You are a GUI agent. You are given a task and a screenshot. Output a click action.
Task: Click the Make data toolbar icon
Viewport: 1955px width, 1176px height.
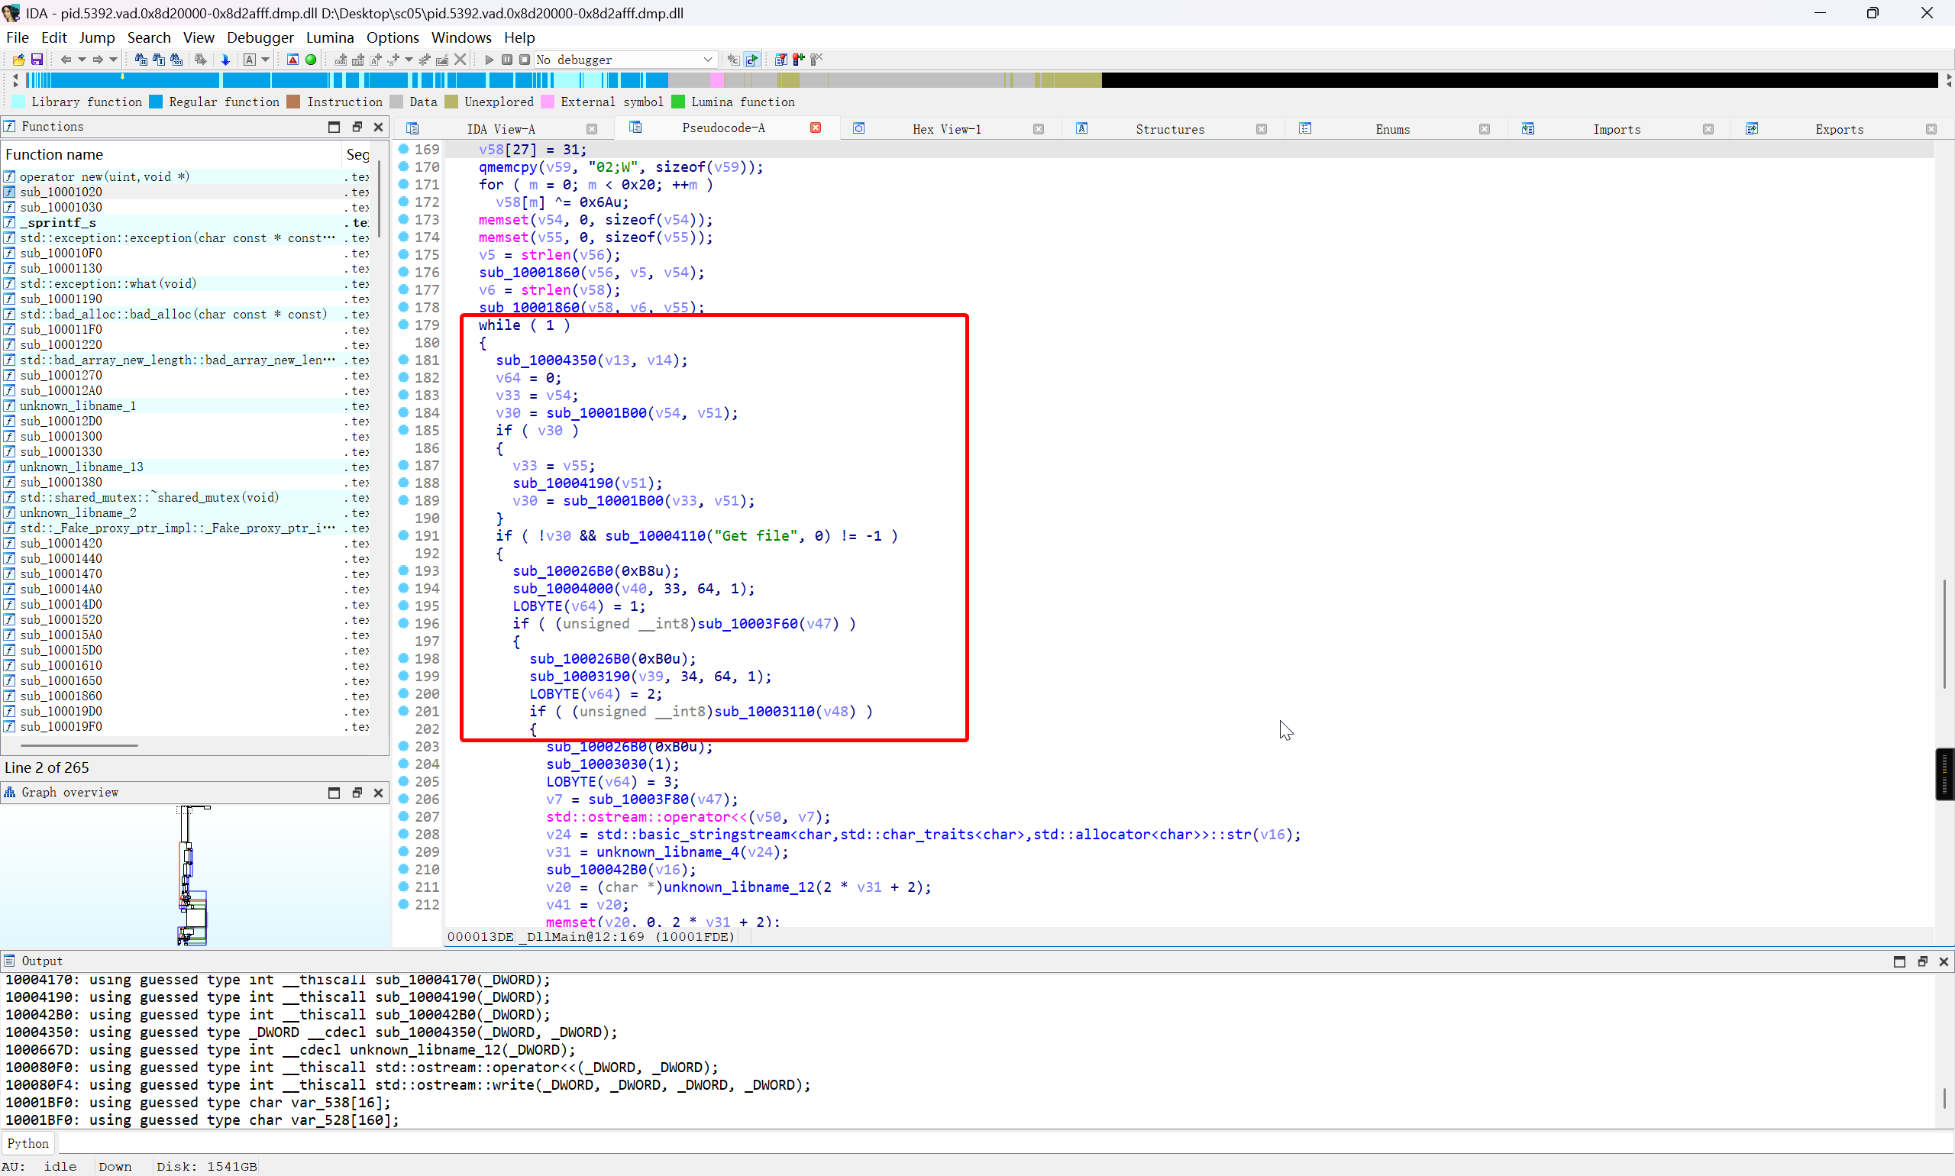coord(358,60)
